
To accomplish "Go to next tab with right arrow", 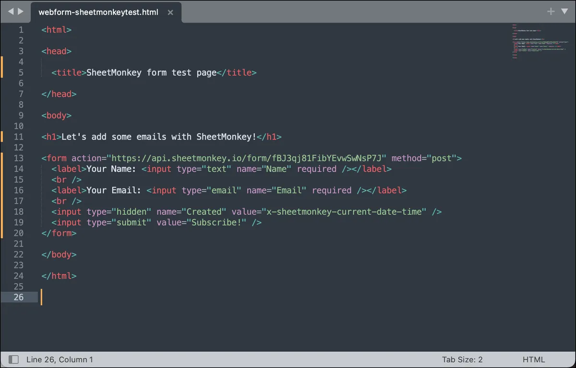I will [x=21, y=11].
